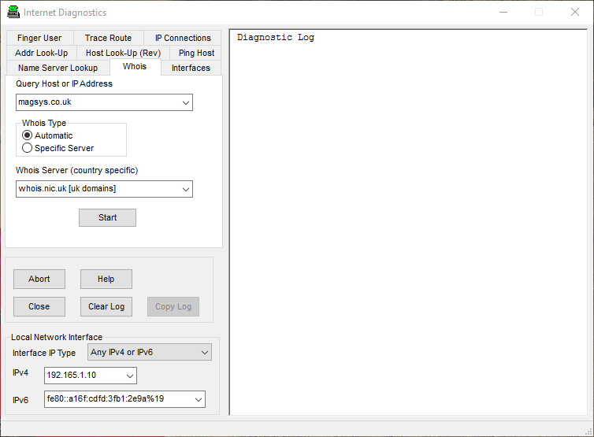Open the Trace Route tab
Viewport: 594px width, 437px height.
click(109, 38)
